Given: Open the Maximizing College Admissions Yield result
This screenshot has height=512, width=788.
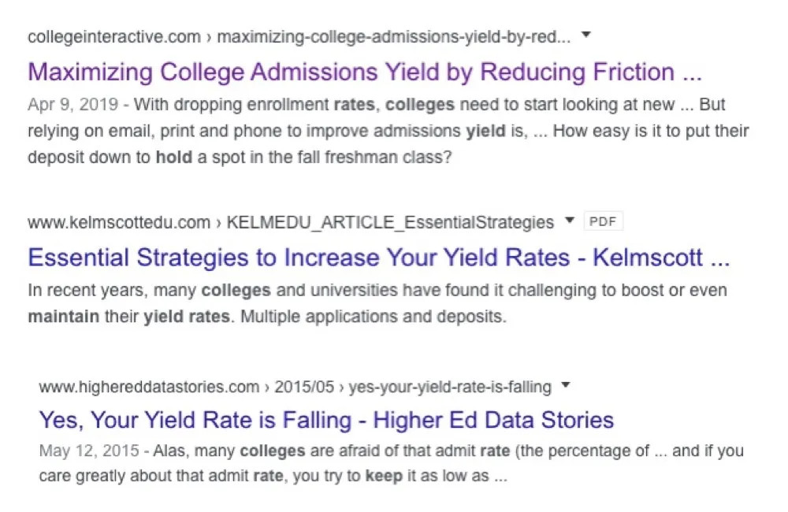Looking at the screenshot, I should tap(364, 72).
